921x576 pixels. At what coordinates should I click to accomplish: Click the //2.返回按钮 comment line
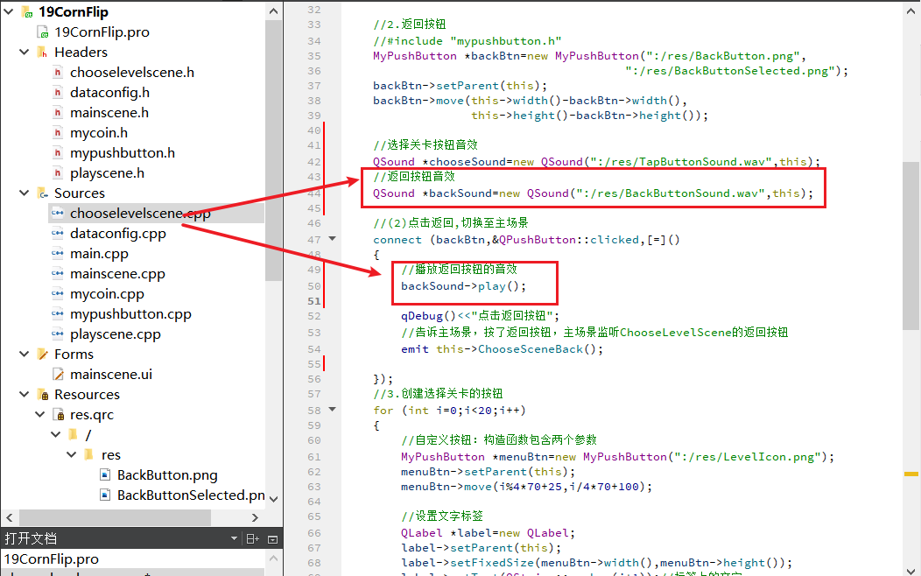[x=410, y=25]
